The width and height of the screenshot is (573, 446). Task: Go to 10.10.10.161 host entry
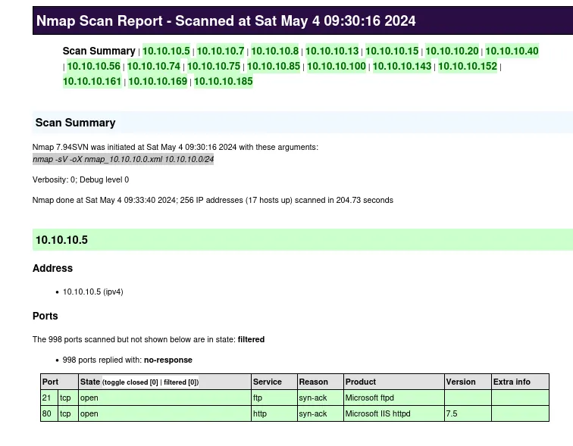coord(92,82)
